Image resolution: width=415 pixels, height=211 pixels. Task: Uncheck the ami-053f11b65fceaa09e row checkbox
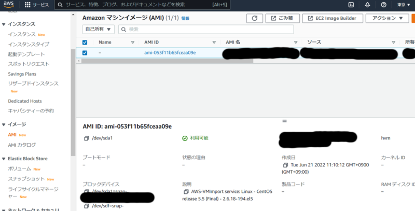(x=85, y=52)
